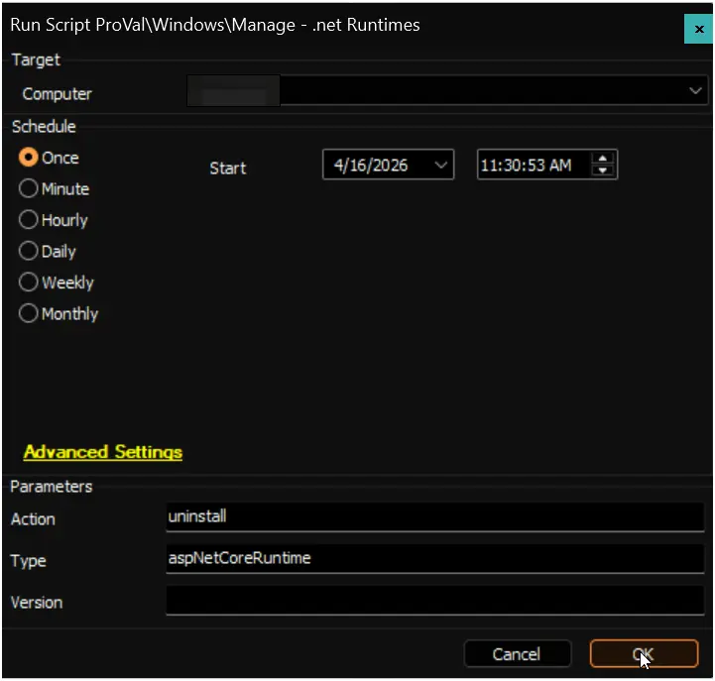Viewport: 715px width, 681px height.
Task: Open the start date picker dropdown
Action: pos(440,165)
